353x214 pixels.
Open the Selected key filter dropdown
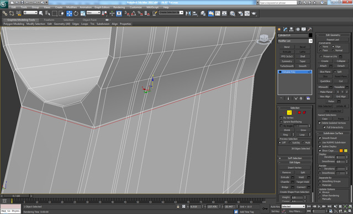click(293, 206)
